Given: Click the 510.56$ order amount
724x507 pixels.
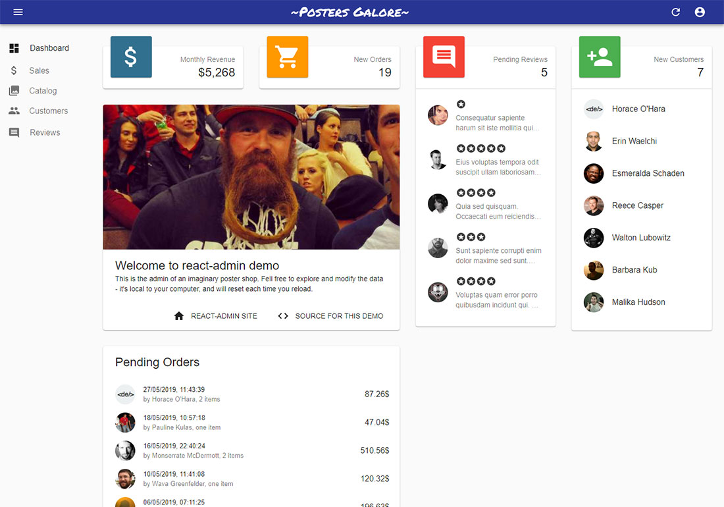Looking at the screenshot, I should click(x=375, y=450).
